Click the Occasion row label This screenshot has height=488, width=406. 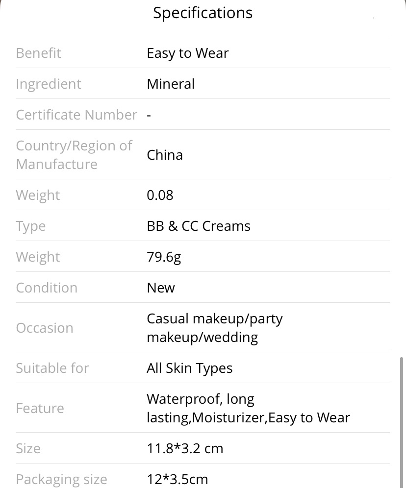tap(45, 328)
